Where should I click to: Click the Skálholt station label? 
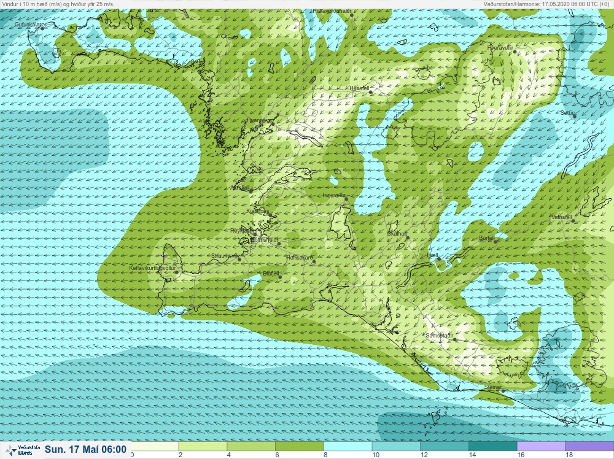397,234
